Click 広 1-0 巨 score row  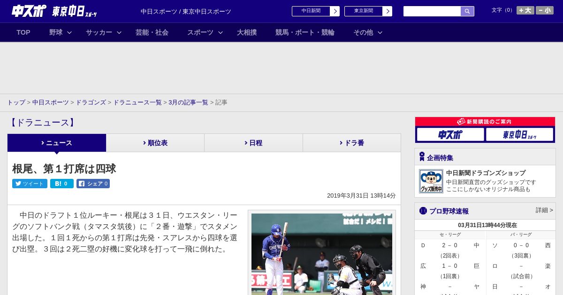450,266
